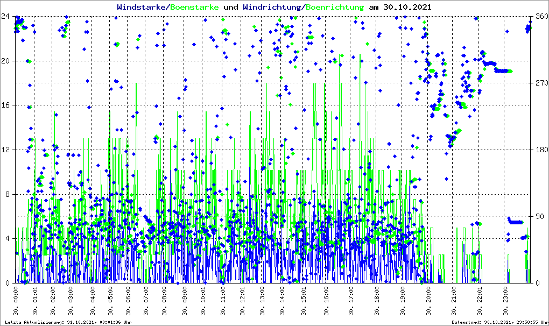Select the '30. 06:00' time axis label
The width and height of the screenshot is (549, 326).
128,302
